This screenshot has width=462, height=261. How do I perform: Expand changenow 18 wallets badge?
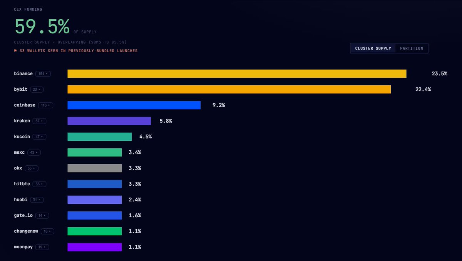[x=47, y=231]
